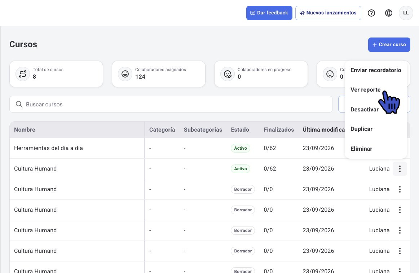Click the 23/09/2026 date in Herramientas row
This screenshot has height=273, width=419.
click(x=318, y=148)
